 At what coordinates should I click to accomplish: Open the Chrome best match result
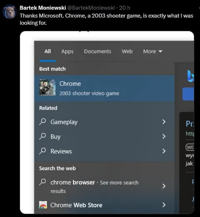[x=104, y=88]
